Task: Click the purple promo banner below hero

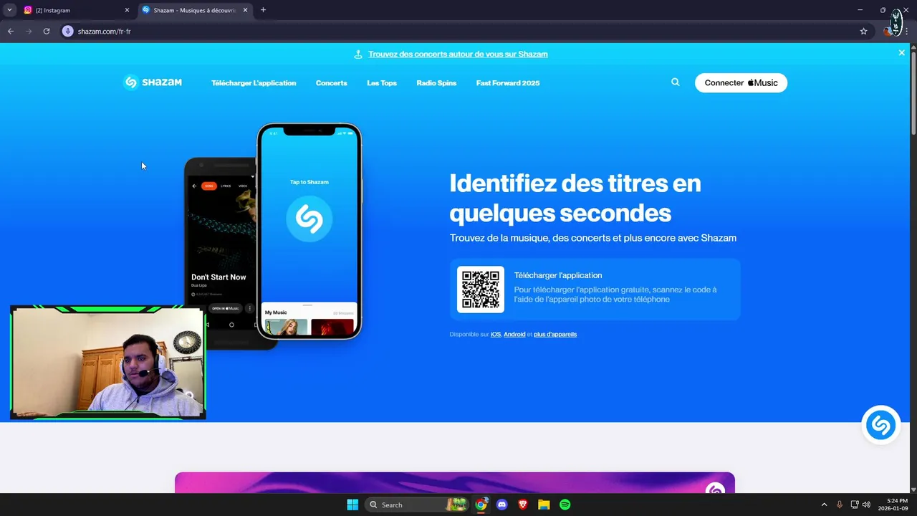Action: pos(455,482)
